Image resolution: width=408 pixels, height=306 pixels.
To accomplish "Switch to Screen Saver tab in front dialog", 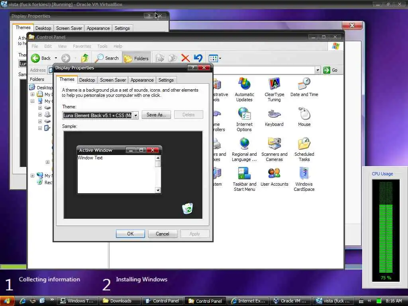I will 113,80.
